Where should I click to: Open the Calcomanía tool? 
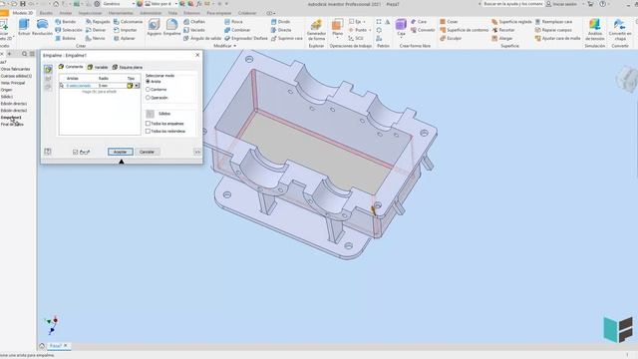coord(128,22)
